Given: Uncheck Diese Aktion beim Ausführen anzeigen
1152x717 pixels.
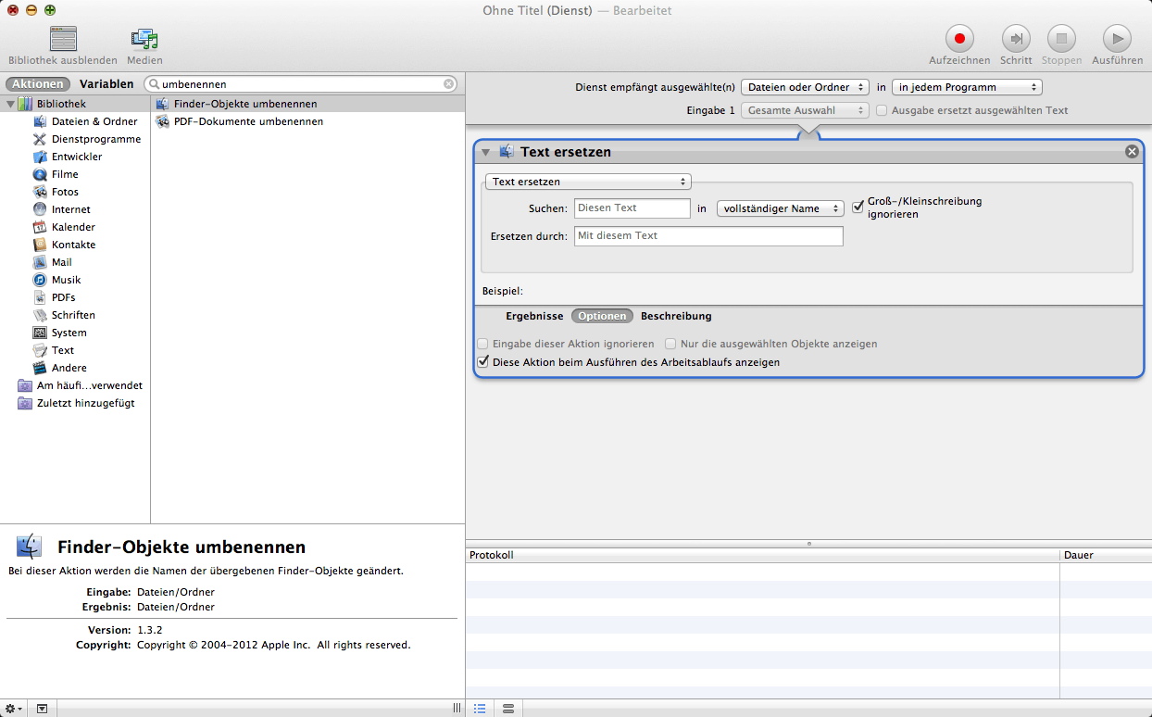Looking at the screenshot, I should click(482, 362).
